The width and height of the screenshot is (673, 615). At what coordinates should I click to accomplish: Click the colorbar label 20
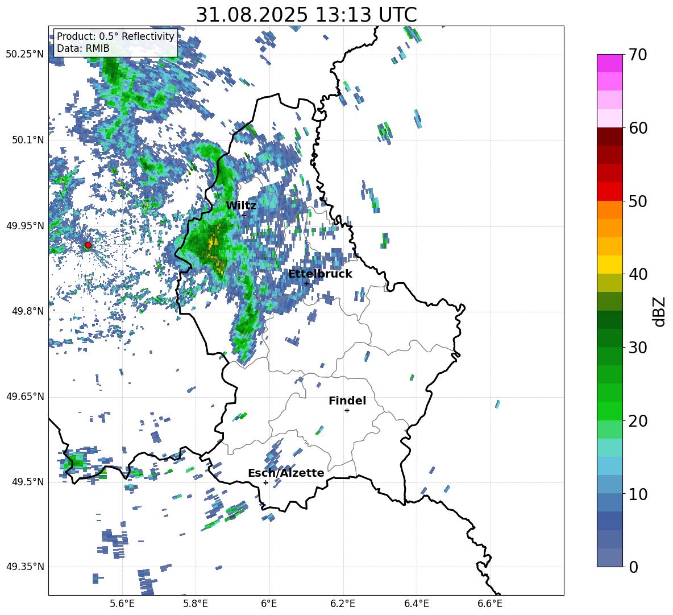click(638, 421)
